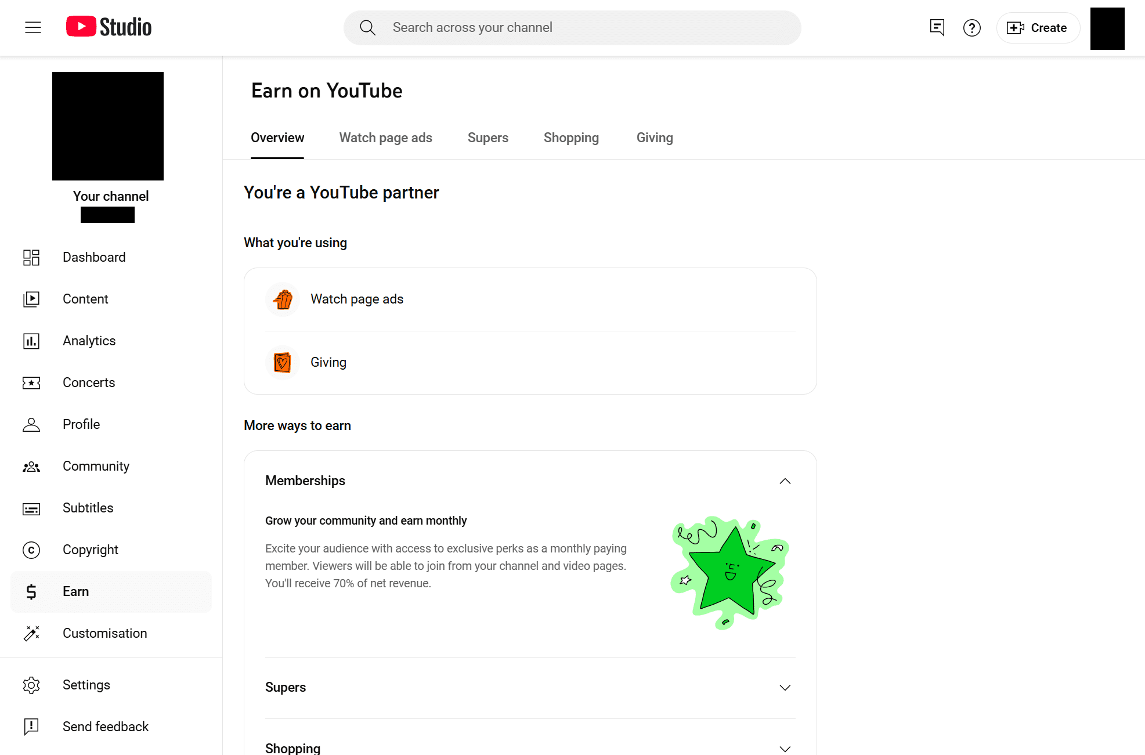Click the Copyright symbol icon

[31, 550]
